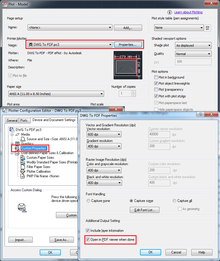220x261 pixels.
Task: Click the PMP File Name icon
Action: (x=23, y=176)
